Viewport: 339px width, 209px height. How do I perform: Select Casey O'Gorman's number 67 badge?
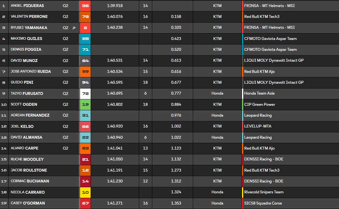point(85,203)
